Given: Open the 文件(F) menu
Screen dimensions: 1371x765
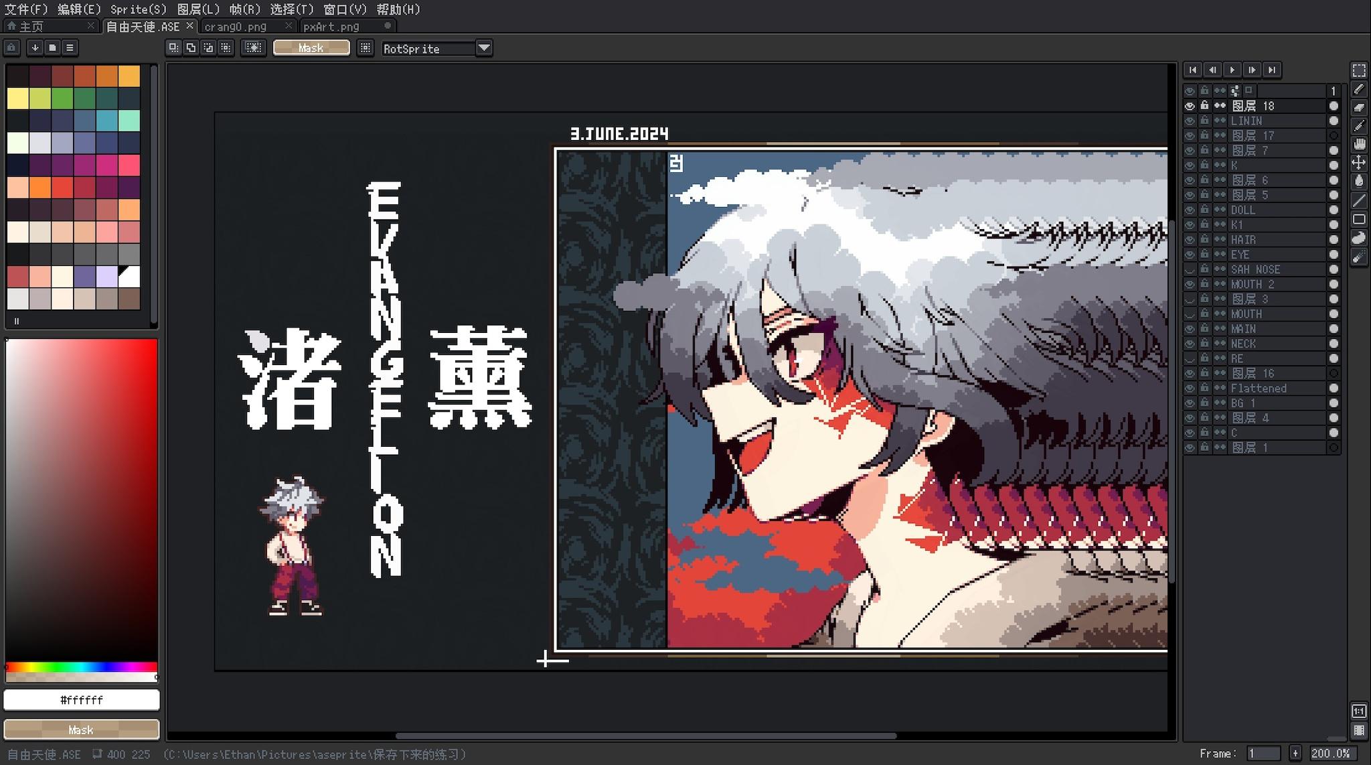Looking at the screenshot, I should click(26, 9).
